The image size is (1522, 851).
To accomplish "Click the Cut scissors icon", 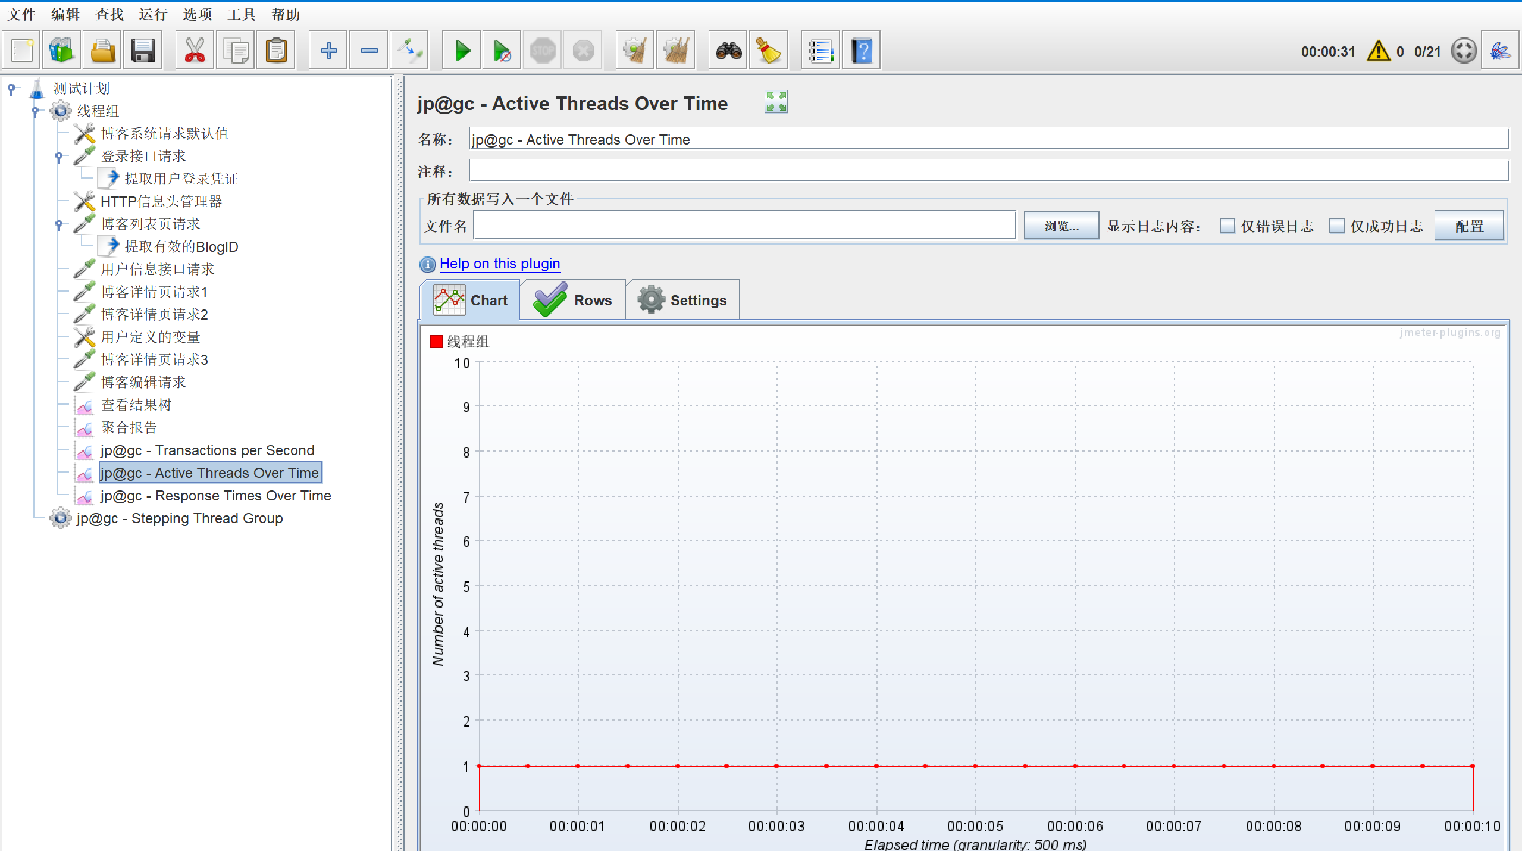I will tap(195, 51).
